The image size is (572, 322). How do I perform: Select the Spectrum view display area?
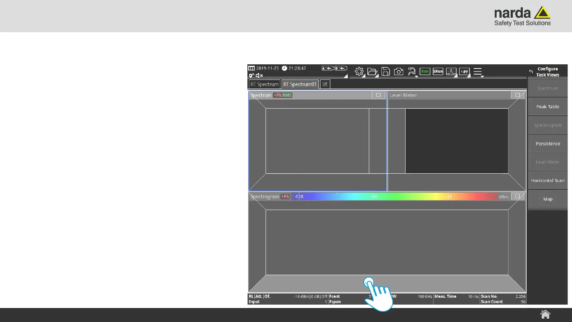click(x=317, y=141)
